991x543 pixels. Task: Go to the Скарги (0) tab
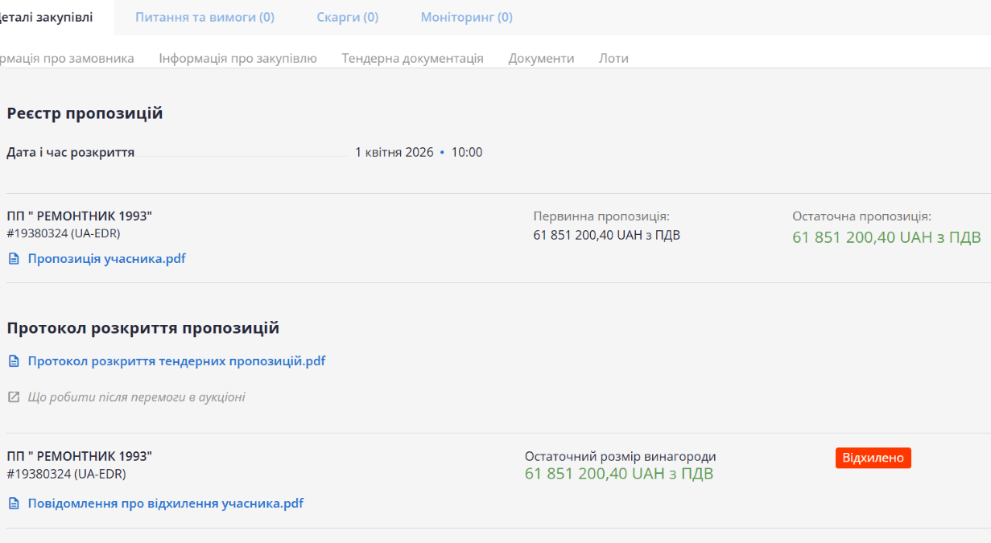click(x=347, y=17)
